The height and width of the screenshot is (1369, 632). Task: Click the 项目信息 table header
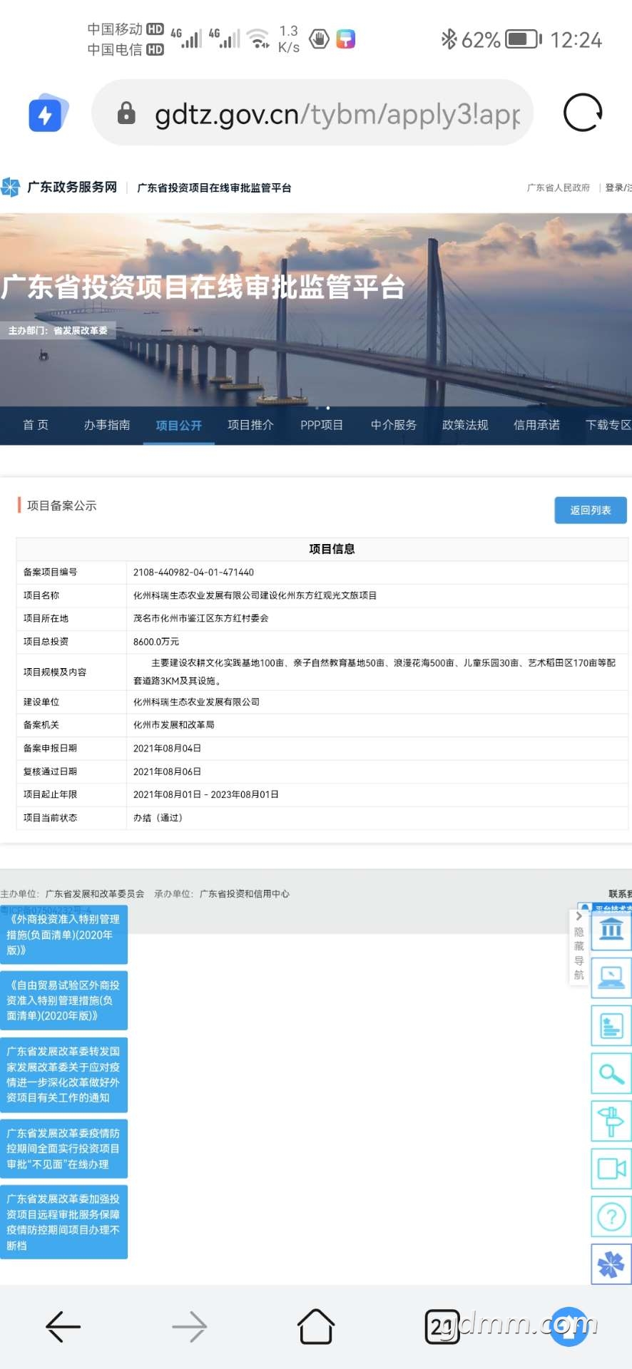pos(332,549)
